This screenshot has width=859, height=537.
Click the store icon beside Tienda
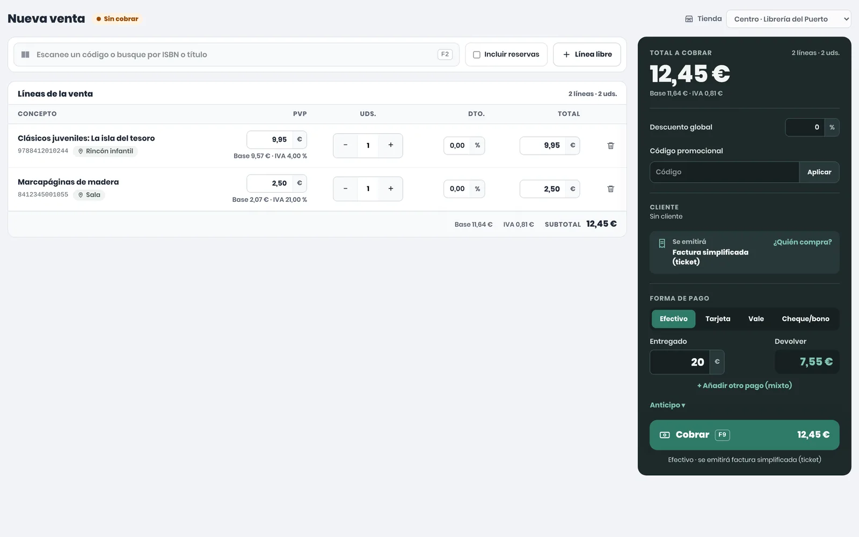point(689,19)
